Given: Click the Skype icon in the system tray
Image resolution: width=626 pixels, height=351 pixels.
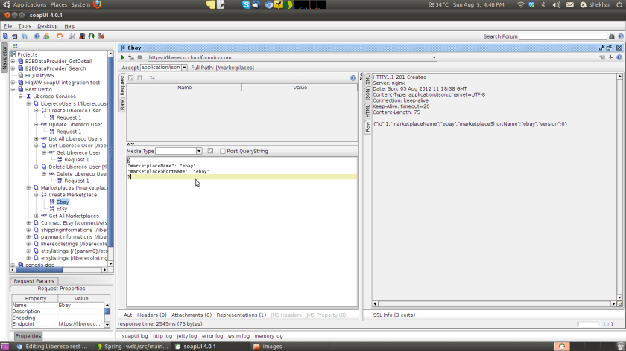Looking at the screenshot, I should [246, 4].
